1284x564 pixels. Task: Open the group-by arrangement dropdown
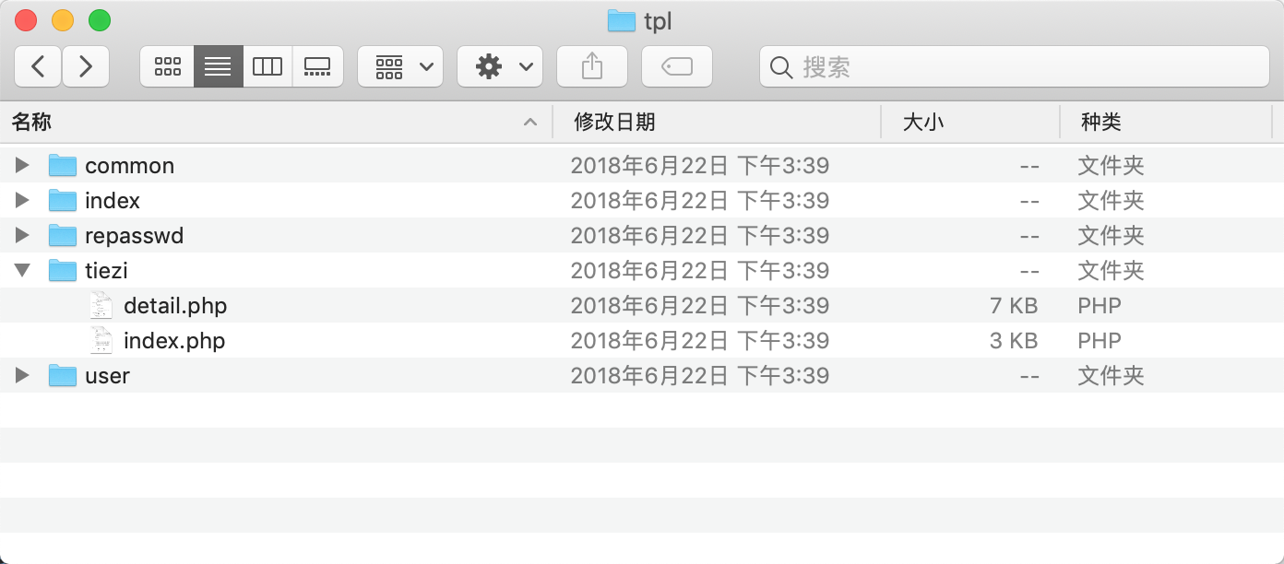pyautogui.click(x=400, y=66)
